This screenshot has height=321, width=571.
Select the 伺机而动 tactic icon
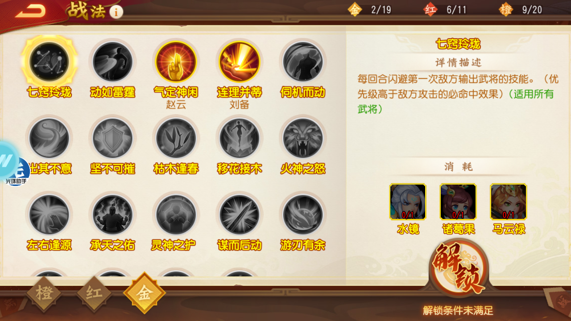[302, 62]
